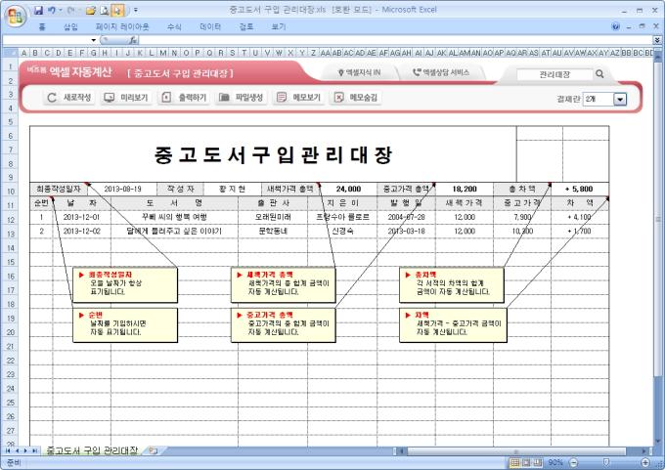Switch to Page Layout view in status bar
The height and width of the screenshot is (470, 665).
[526, 462]
